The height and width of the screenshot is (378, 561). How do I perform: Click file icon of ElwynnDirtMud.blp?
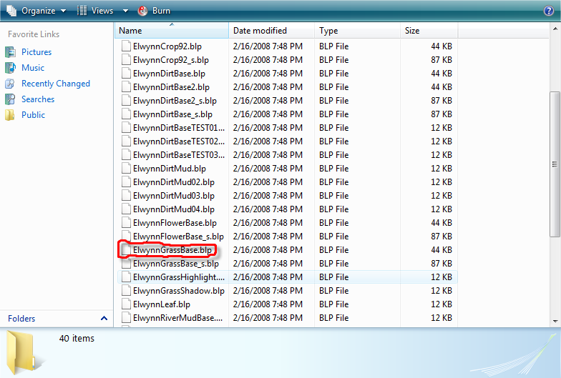click(x=126, y=169)
